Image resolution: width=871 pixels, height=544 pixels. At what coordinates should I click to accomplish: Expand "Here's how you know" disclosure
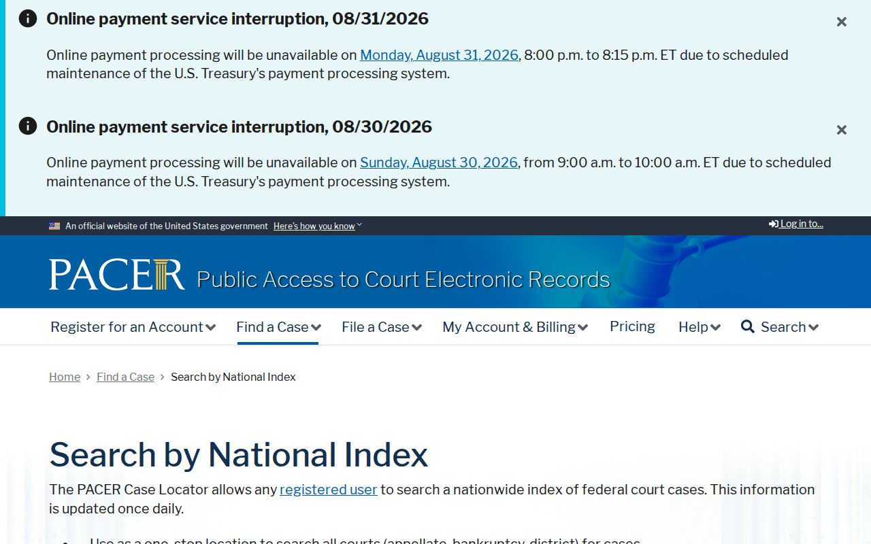coord(318,226)
